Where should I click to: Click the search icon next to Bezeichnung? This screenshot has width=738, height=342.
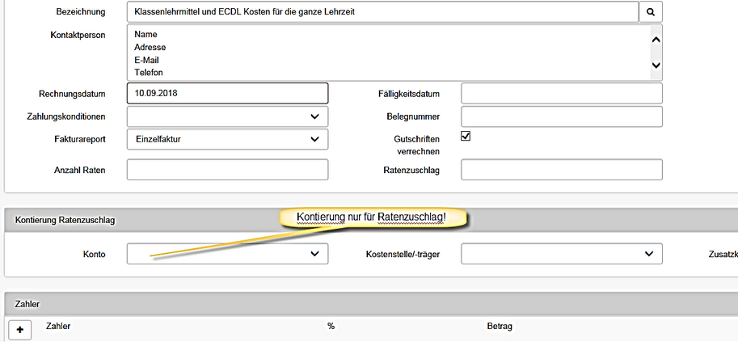(651, 12)
